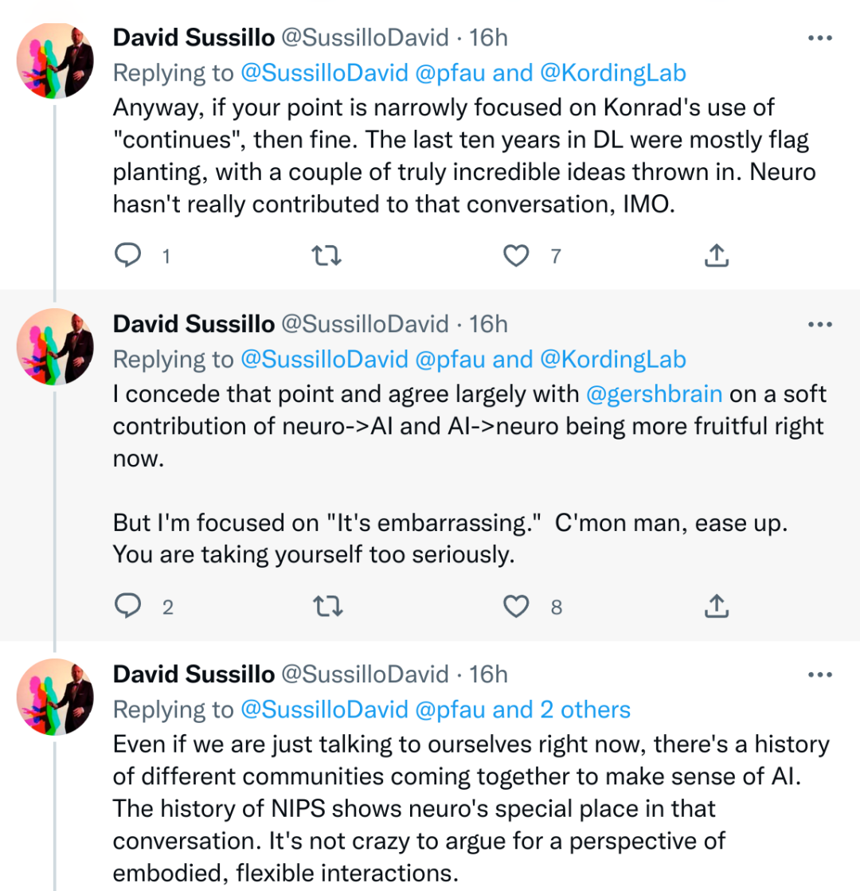Open more options on the first tweet
This screenshot has height=891, width=860.
coord(819,38)
